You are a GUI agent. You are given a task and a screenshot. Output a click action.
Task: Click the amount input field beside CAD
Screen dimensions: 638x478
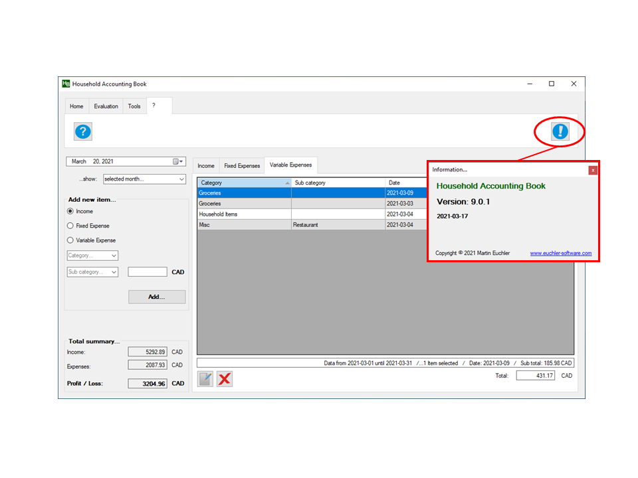click(x=148, y=272)
